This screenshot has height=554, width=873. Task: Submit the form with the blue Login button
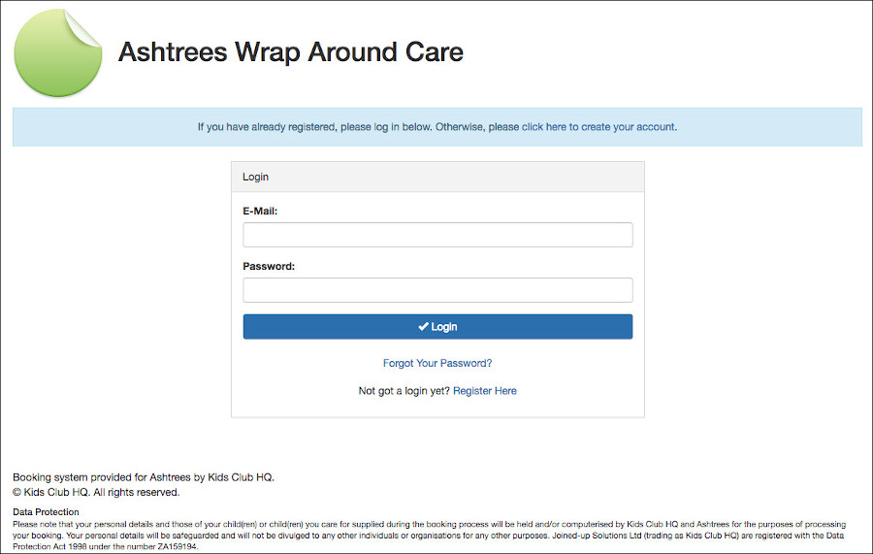[437, 327]
